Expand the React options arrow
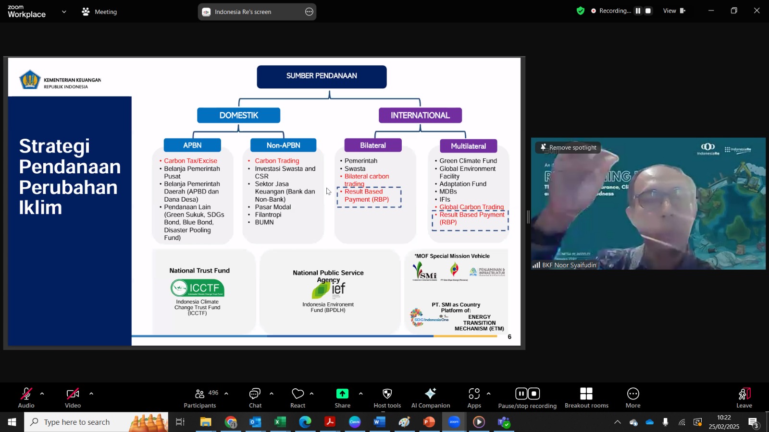This screenshot has height=432, width=769. pos(312,394)
